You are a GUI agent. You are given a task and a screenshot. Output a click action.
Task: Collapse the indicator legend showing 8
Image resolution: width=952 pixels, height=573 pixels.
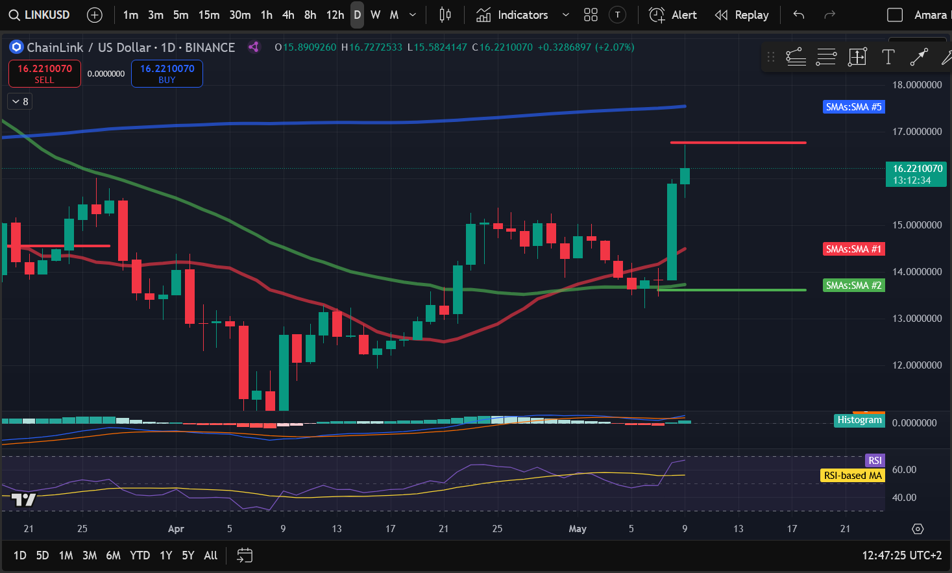pos(20,101)
